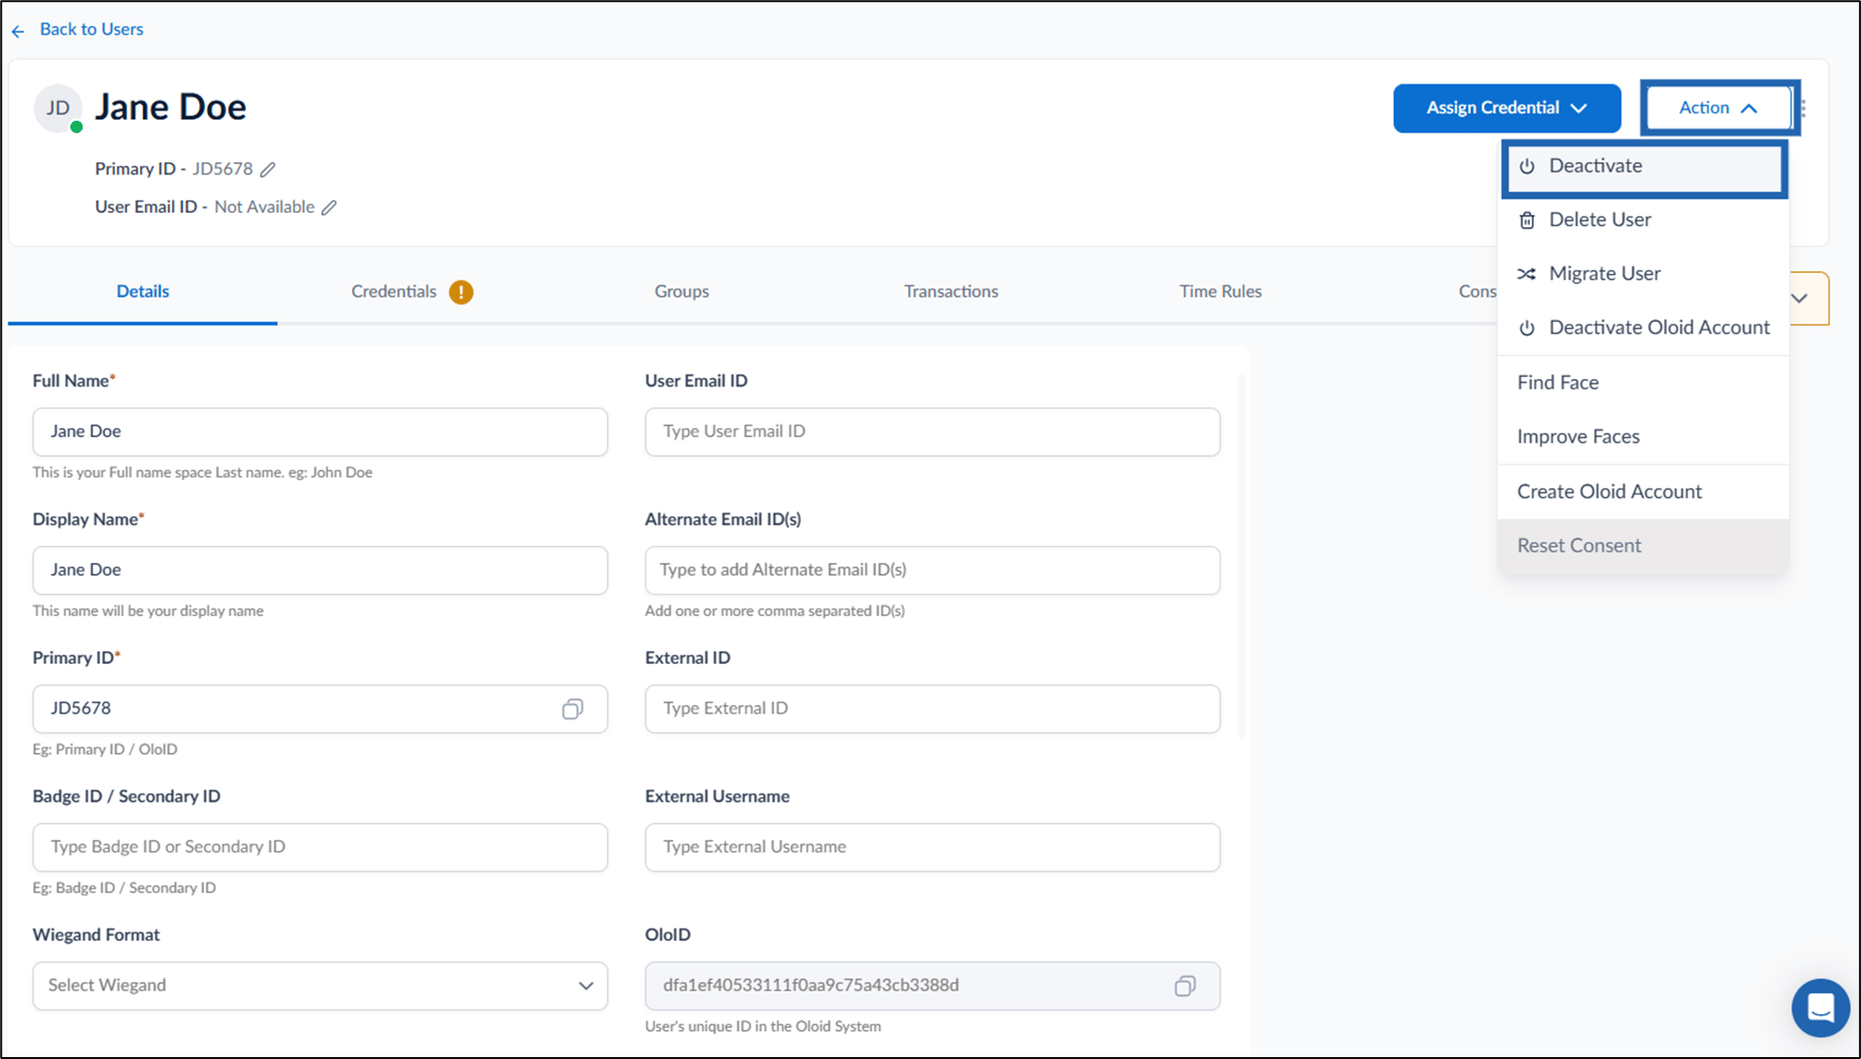The image size is (1861, 1059).
Task: Select Deactivate Oloid Account
Action: click(1643, 327)
